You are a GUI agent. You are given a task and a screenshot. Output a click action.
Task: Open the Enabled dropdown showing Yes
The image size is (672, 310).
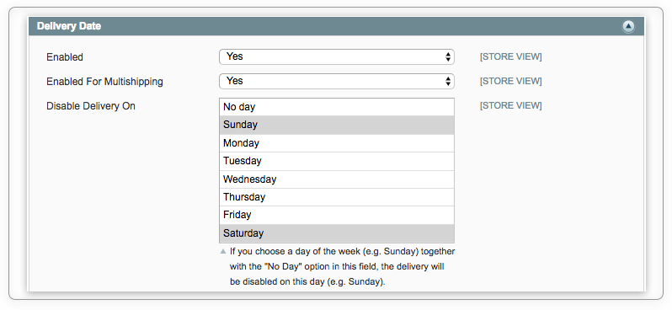pyautogui.click(x=337, y=56)
